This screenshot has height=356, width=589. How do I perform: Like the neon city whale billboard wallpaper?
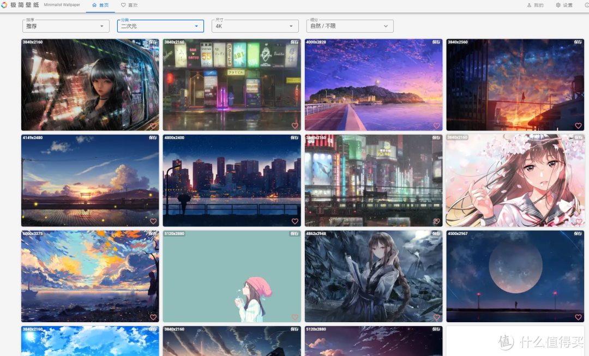[x=436, y=221]
